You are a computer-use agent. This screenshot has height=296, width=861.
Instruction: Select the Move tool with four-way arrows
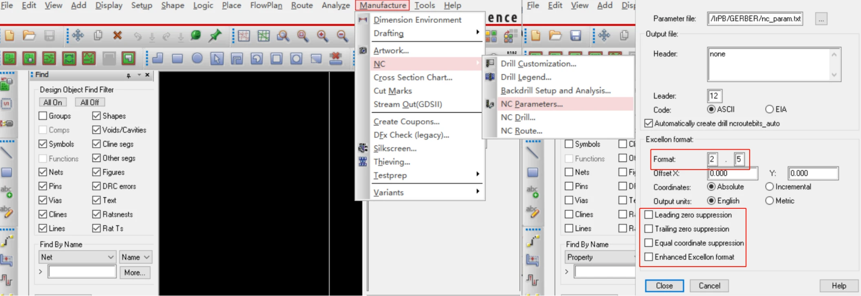[x=78, y=36]
